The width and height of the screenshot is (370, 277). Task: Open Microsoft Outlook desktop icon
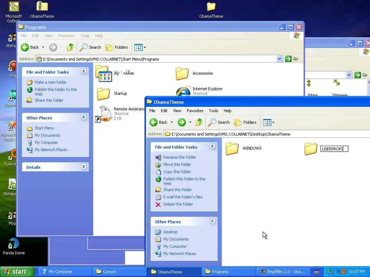[x=14, y=12]
